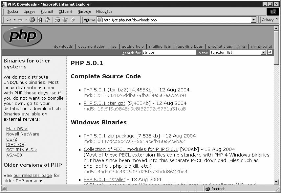Click the vertical scrollbar up arrow
Screen dimensions: 281x193
click(276, 28)
